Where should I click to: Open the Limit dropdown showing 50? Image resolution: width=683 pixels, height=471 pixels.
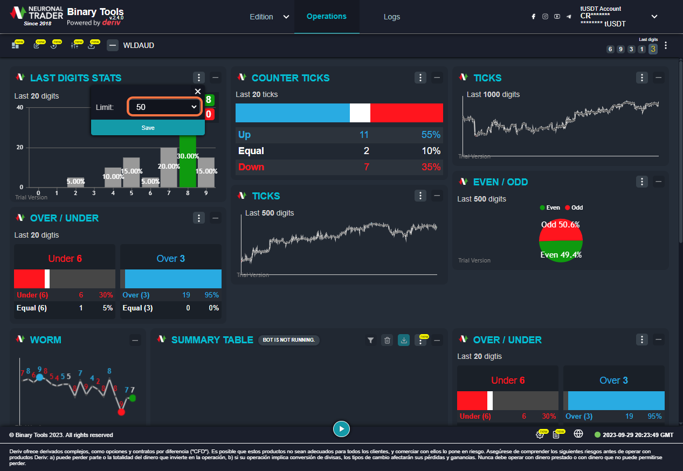pos(164,107)
